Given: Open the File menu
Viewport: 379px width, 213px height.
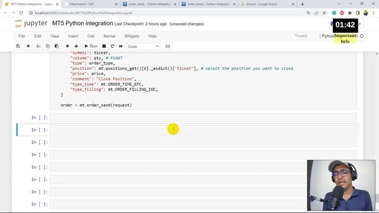Looking at the screenshot, I should tap(21, 36).
